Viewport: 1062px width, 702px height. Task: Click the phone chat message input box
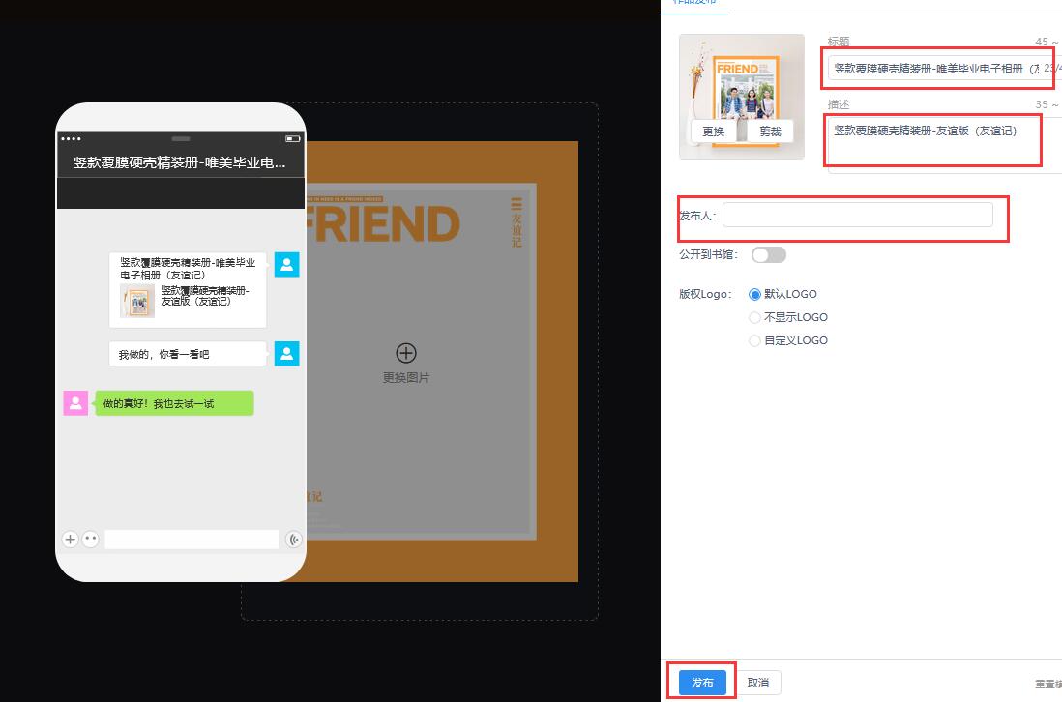pos(192,540)
